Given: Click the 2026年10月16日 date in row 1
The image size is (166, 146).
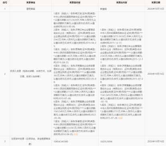Looking at the screenshot, I should pyautogui.click(x=156, y=9).
